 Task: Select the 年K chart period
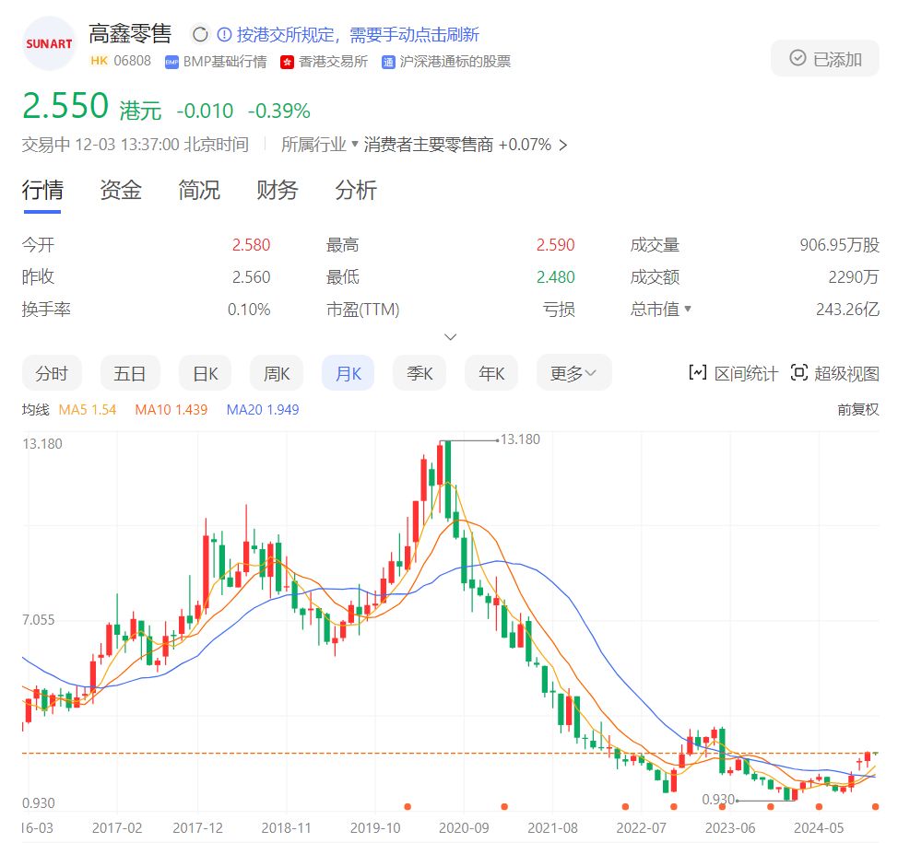click(491, 373)
